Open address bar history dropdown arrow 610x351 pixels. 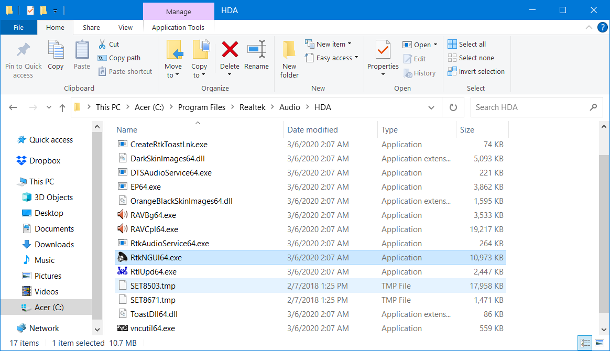431,107
